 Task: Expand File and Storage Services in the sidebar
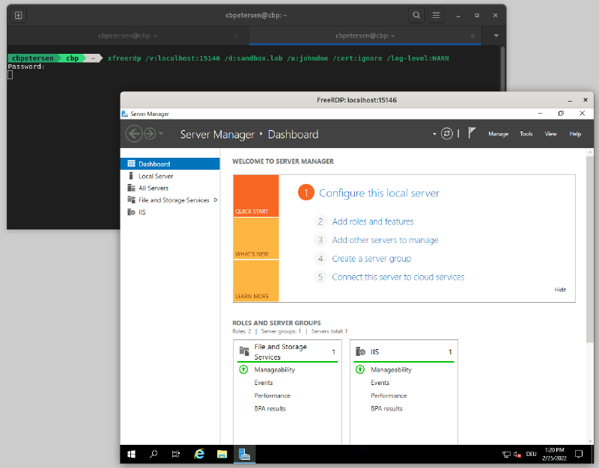(x=216, y=200)
